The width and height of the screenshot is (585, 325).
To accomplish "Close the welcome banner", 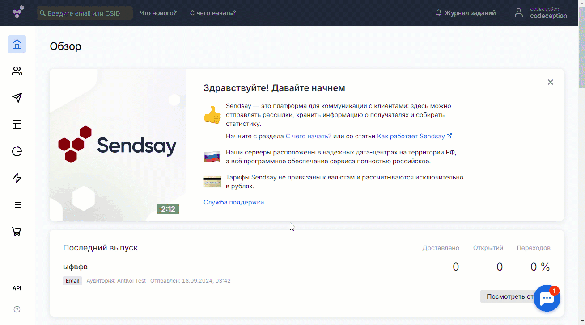I will coord(551,82).
